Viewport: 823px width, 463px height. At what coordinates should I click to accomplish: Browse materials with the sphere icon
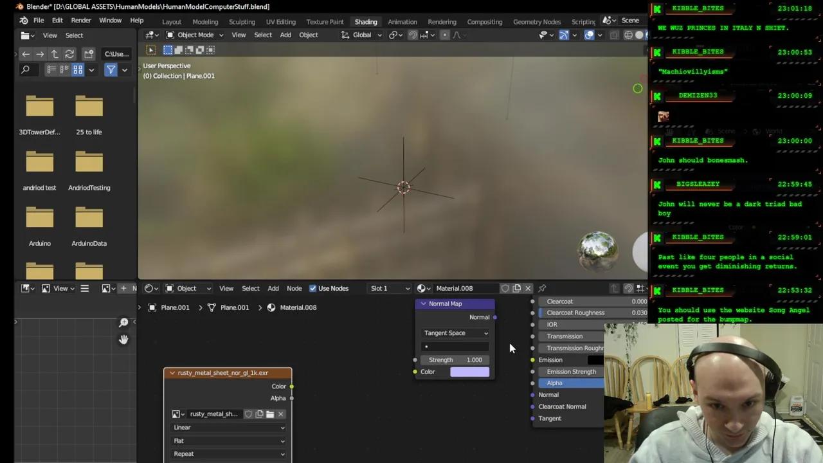(424, 288)
